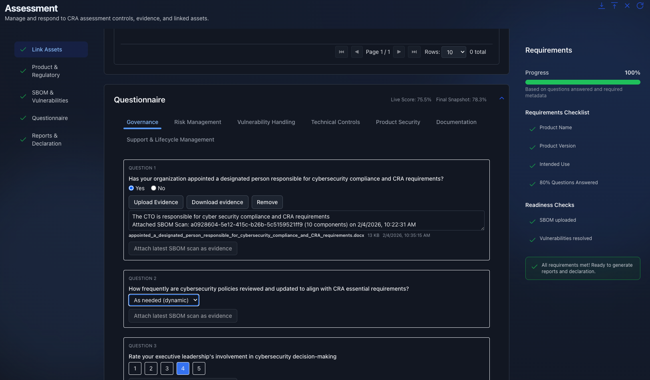Open the policy review frequency dropdown

point(163,300)
